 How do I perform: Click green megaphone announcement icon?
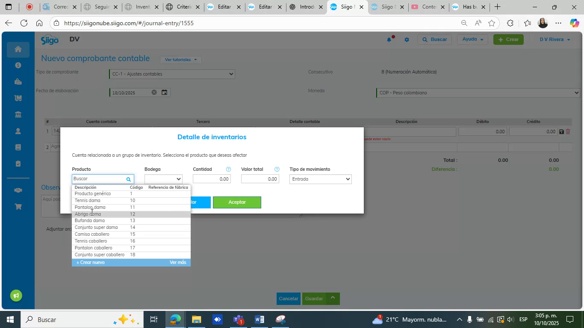[16, 296]
